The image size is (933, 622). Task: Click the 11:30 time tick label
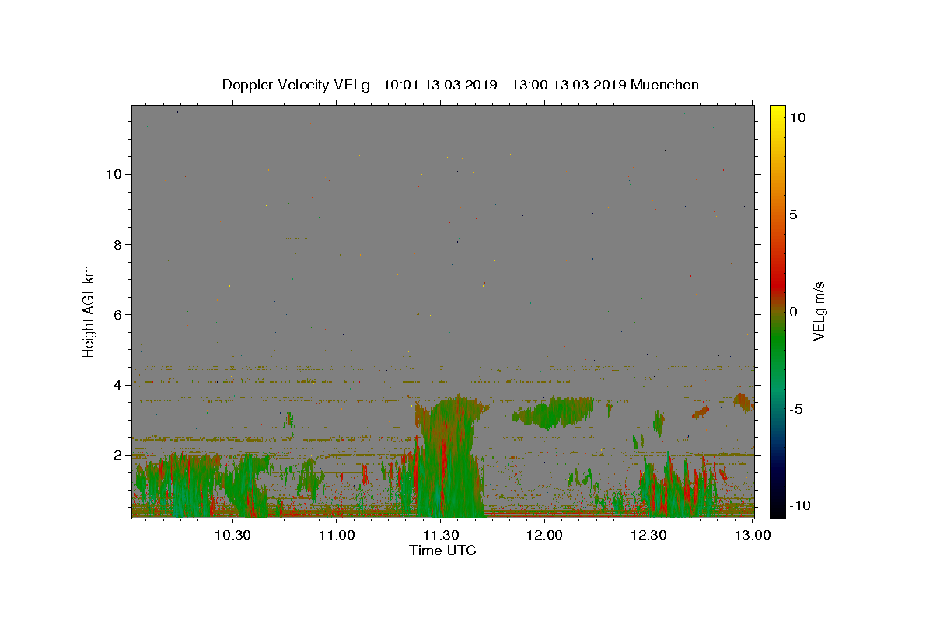(441, 536)
